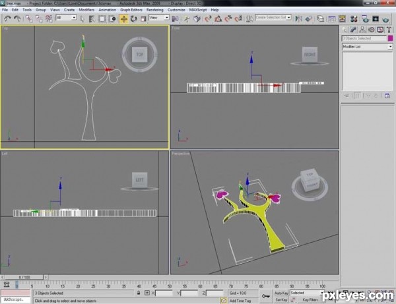Click Edit Named Selection Sets icon
The image size is (396, 304).
coord(249,19)
